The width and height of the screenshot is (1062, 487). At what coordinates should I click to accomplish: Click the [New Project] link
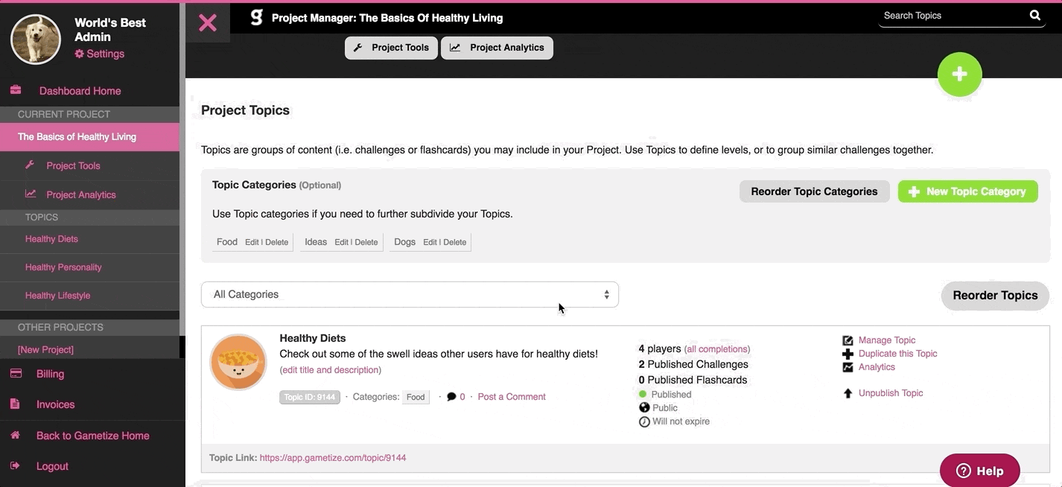click(x=45, y=349)
